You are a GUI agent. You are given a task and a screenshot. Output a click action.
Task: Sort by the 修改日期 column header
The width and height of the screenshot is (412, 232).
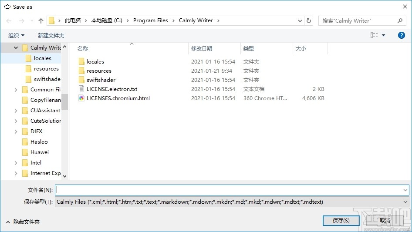tap(202, 49)
